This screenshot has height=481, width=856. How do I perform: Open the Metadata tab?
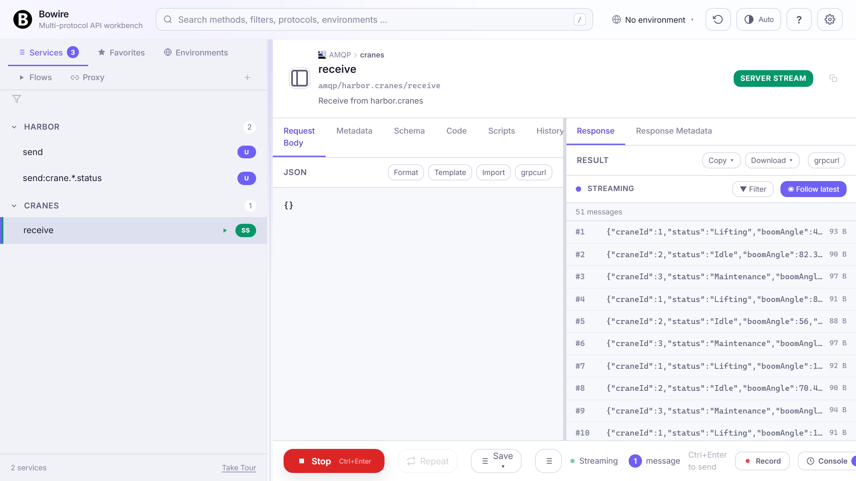point(354,131)
